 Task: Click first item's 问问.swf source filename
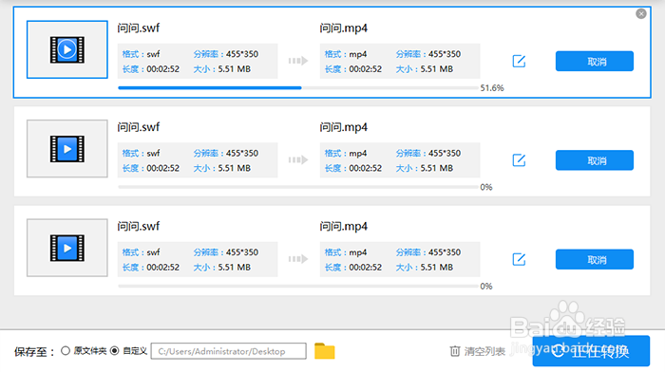click(x=139, y=28)
